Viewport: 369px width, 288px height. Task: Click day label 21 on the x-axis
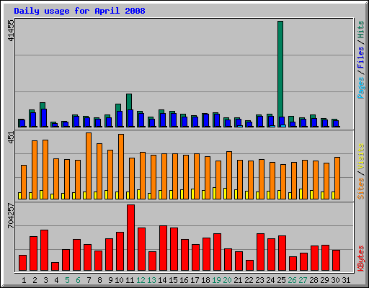[238, 280]
